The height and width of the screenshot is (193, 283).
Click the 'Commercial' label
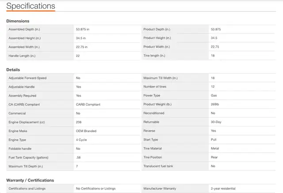[17, 113]
